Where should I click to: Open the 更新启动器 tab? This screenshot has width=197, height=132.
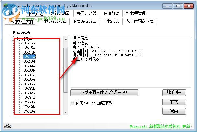coord(60,13)
